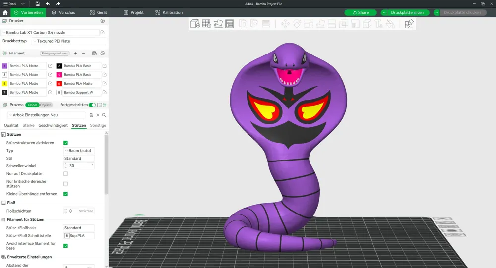The width and height of the screenshot is (496, 268).
Task: Open the Geschwindigkeit settings tab
Action: coord(53,125)
